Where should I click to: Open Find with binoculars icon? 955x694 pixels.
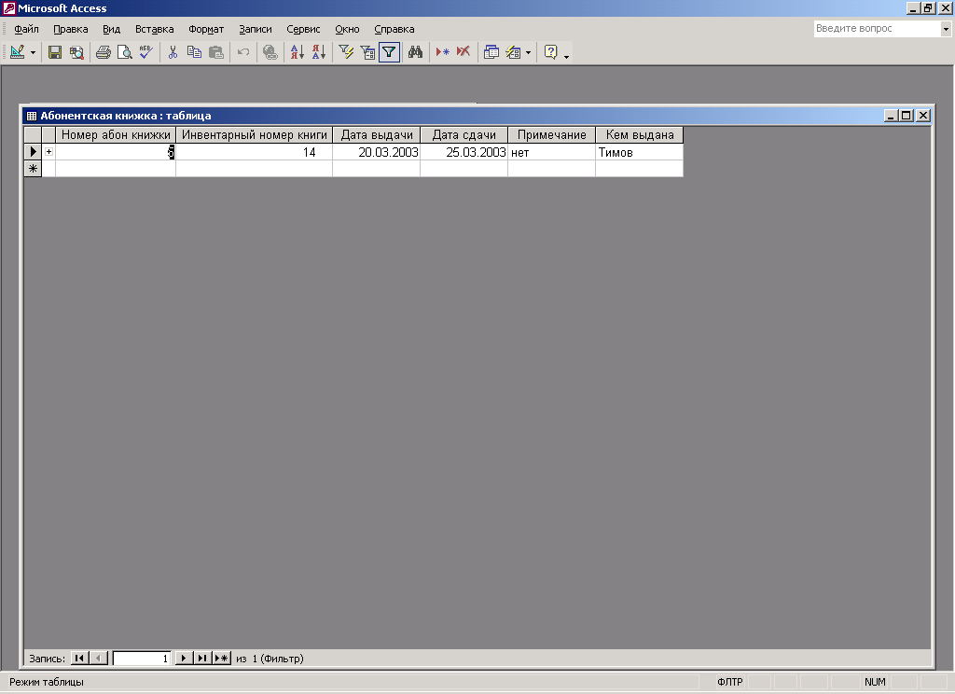415,52
